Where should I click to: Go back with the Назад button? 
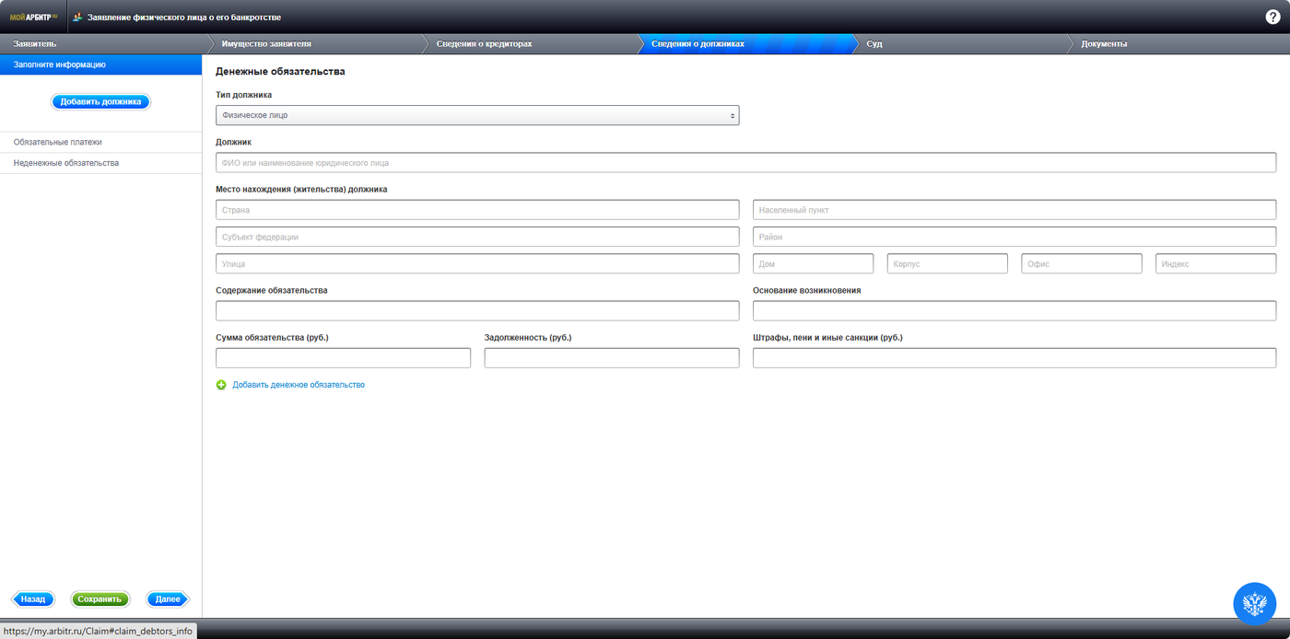pos(32,599)
